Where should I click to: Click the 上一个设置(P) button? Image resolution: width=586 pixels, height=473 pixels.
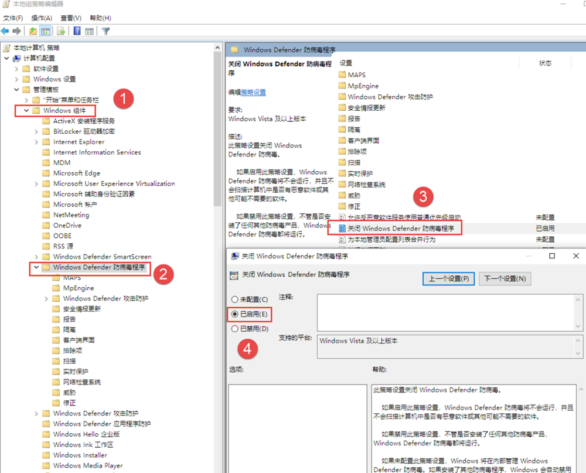pyautogui.click(x=448, y=278)
